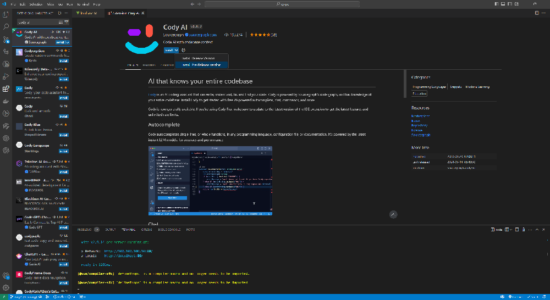Choose Install Release Version menu entry
550x300 pixels.
(x=201, y=58)
